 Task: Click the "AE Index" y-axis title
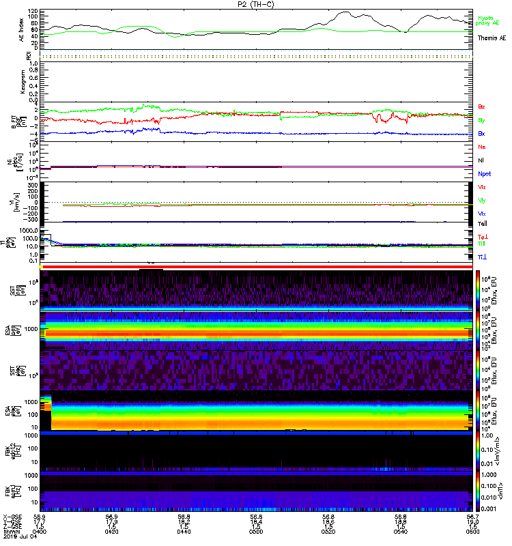pos(22,30)
